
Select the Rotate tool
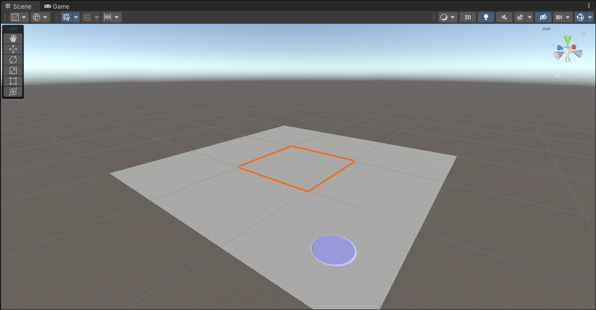point(13,60)
